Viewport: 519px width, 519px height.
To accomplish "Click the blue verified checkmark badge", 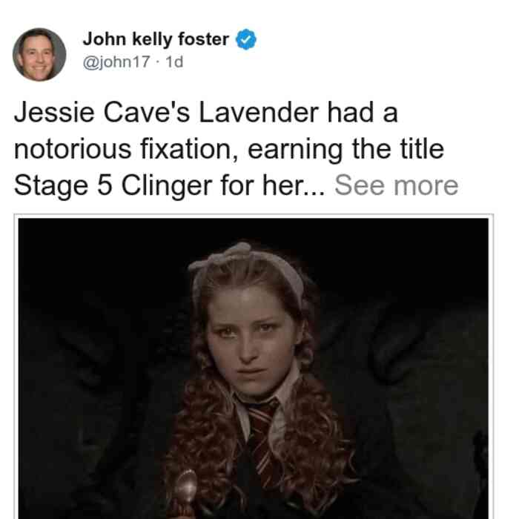I will click(x=246, y=39).
